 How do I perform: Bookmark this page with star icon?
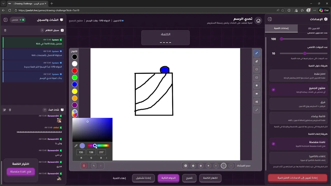tap(283, 10)
